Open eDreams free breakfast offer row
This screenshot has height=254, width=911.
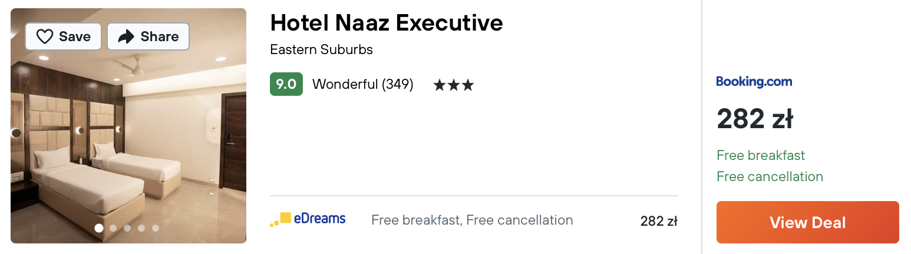point(472,220)
